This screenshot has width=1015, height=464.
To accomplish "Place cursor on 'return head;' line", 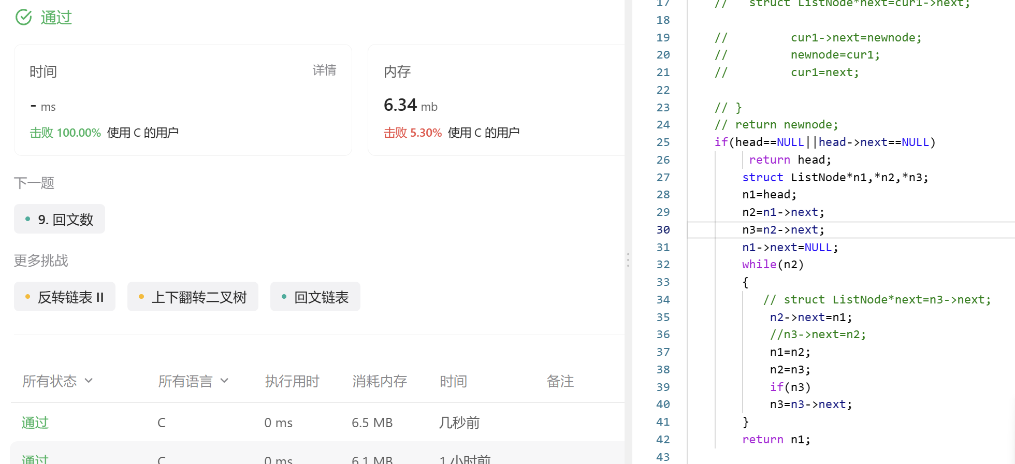I will 790,160.
